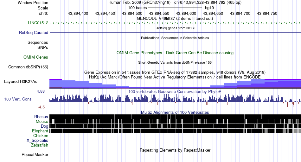The width and height of the screenshot is (301, 162).
Task: Click the layered H3K27Ac signal graph
Action: point(175,84)
